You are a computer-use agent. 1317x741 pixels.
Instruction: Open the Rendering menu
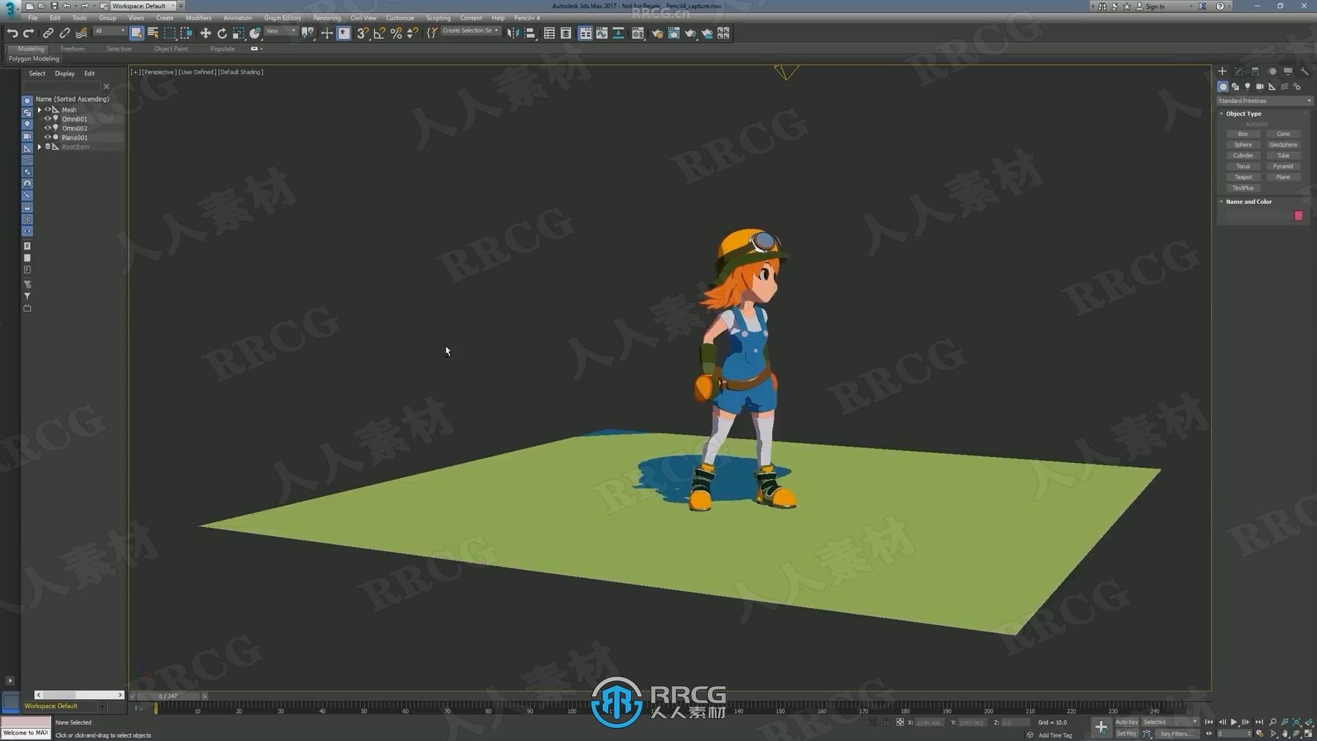tap(327, 18)
